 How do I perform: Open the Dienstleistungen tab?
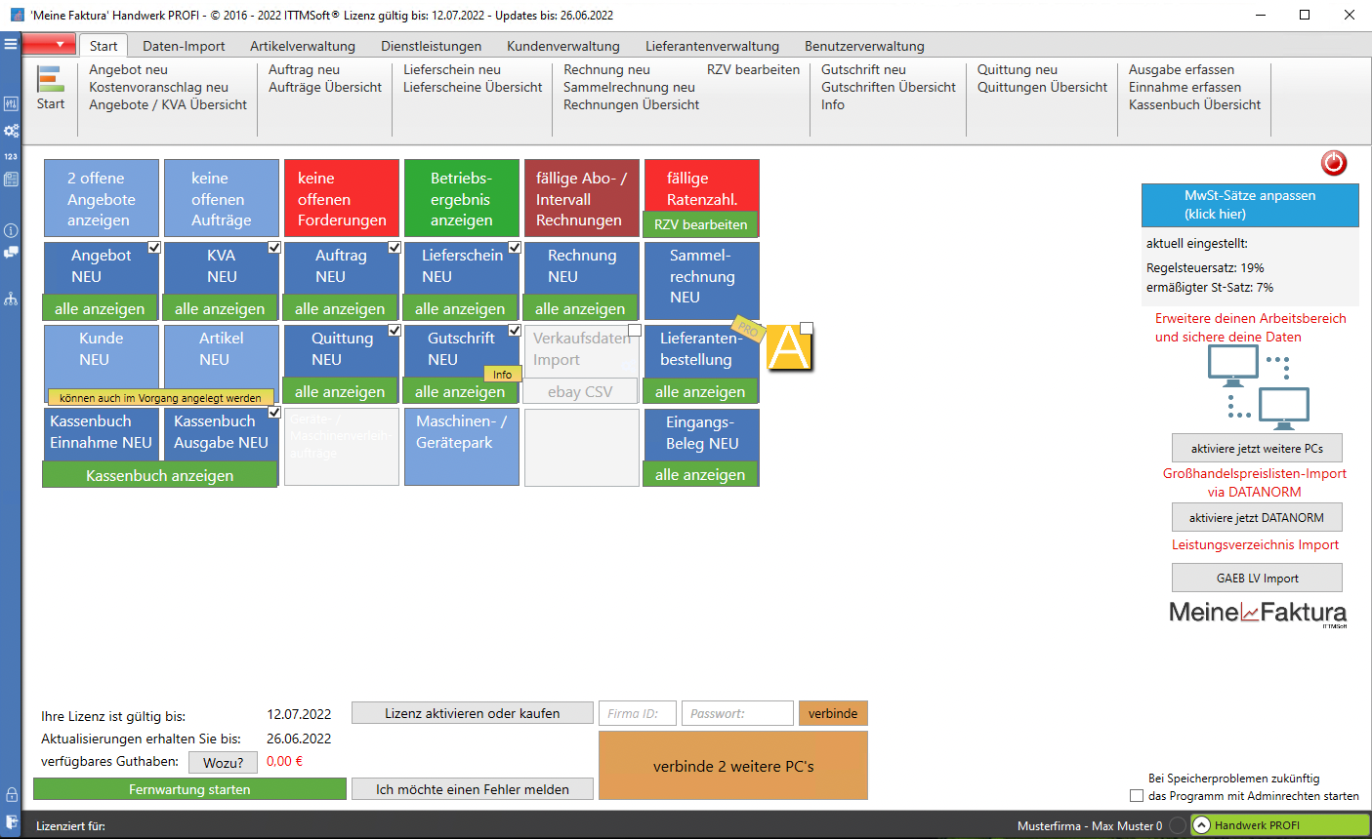tap(432, 46)
